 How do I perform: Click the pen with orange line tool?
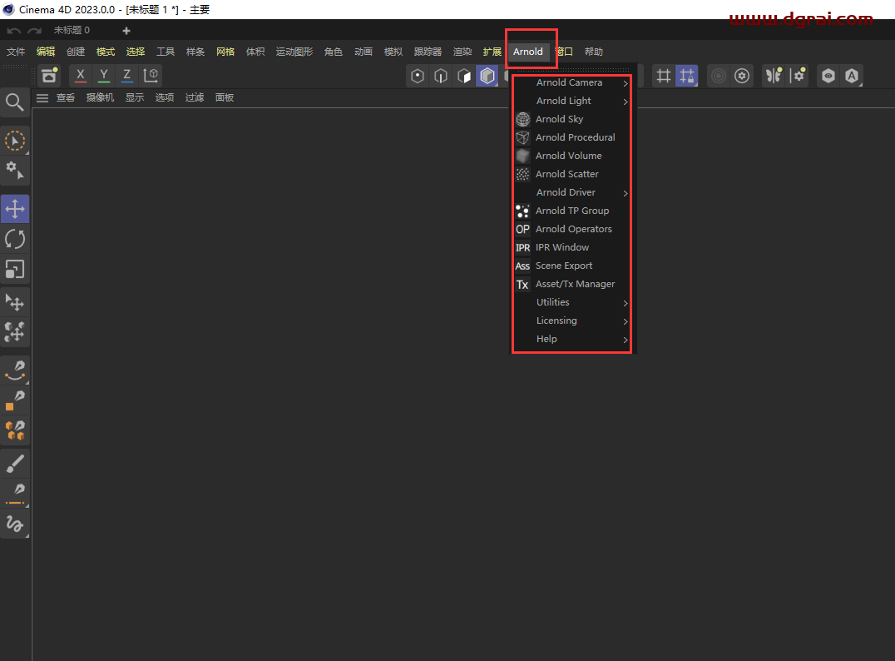tap(15, 495)
